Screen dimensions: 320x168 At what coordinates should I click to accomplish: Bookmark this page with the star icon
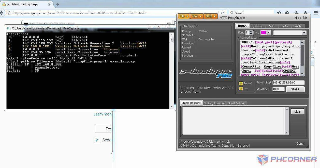pos(279,13)
